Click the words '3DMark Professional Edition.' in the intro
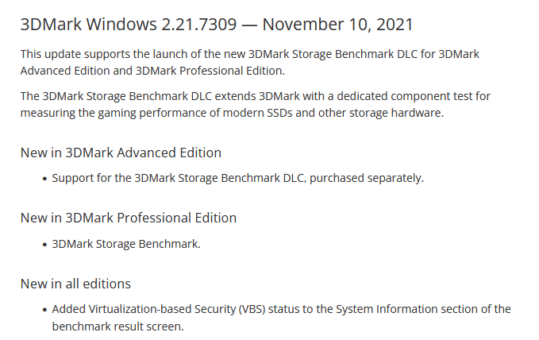The width and height of the screenshot is (539, 340). 210,71
